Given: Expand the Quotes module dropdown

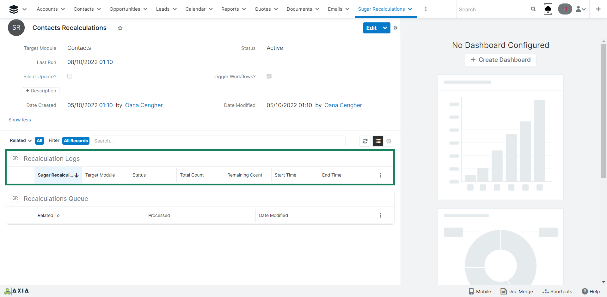Looking at the screenshot, I should (276, 9).
